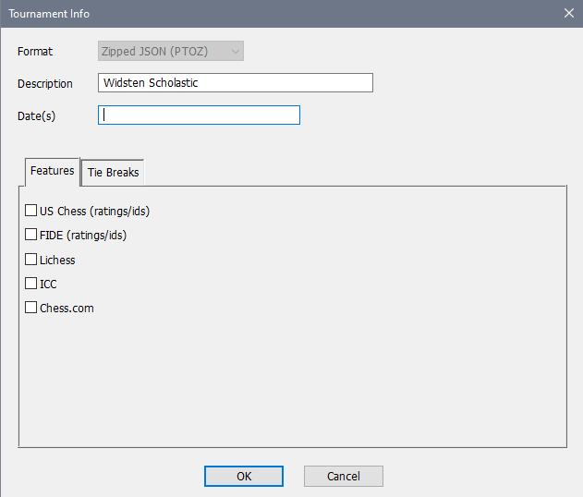Check the ICC option
583x497 pixels.
click(x=31, y=284)
